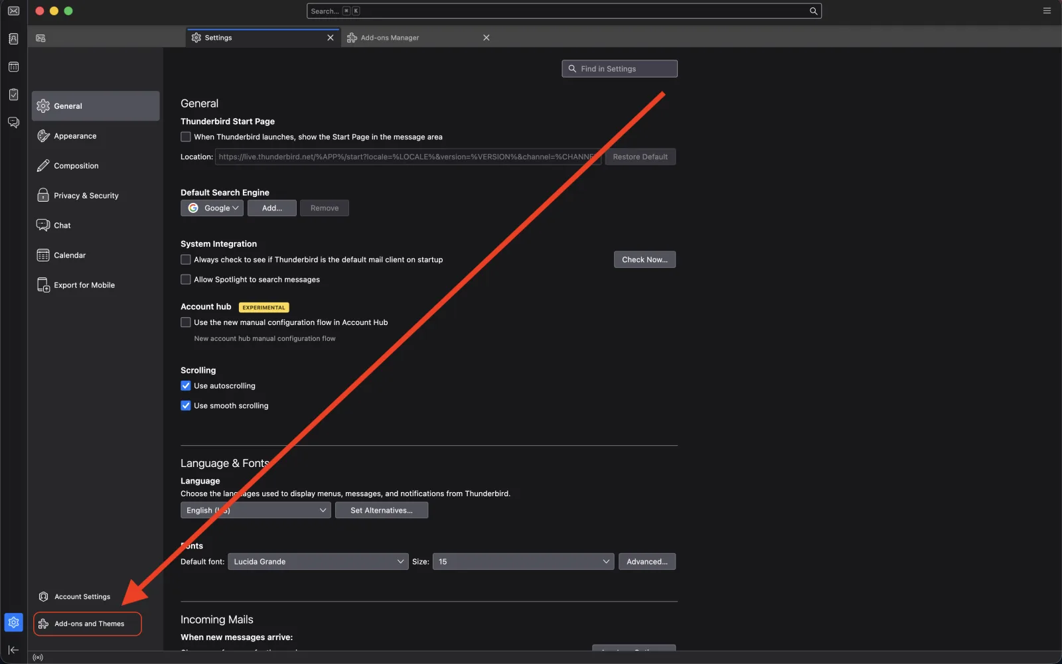This screenshot has height=664, width=1062.
Task: Click the Find in Settings field
Action: (619, 69)
